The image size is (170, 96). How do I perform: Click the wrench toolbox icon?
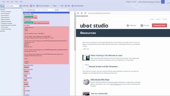point(3,6)
